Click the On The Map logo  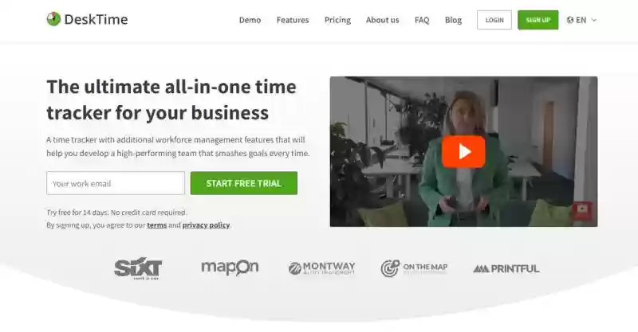[414, 268]
